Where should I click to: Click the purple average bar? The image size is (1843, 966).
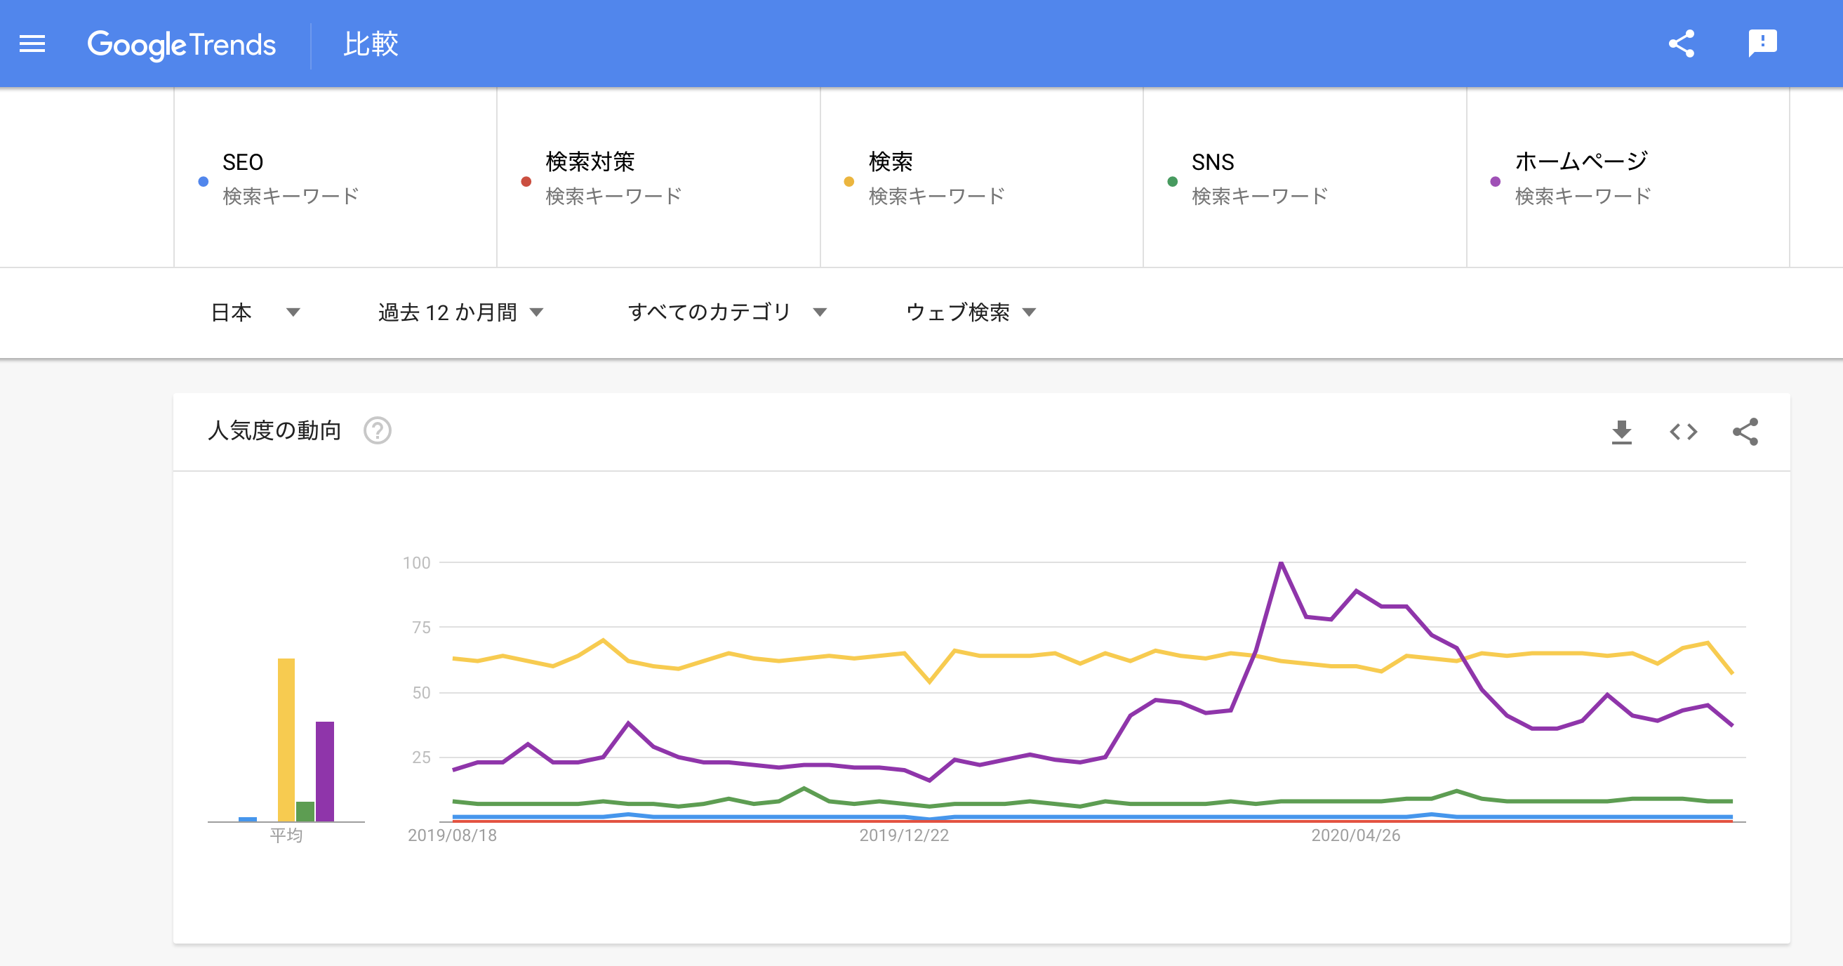click(325, 772)
